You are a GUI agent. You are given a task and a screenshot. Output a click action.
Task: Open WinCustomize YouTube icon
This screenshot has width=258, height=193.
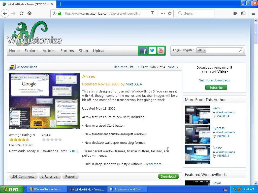(161, 51)
